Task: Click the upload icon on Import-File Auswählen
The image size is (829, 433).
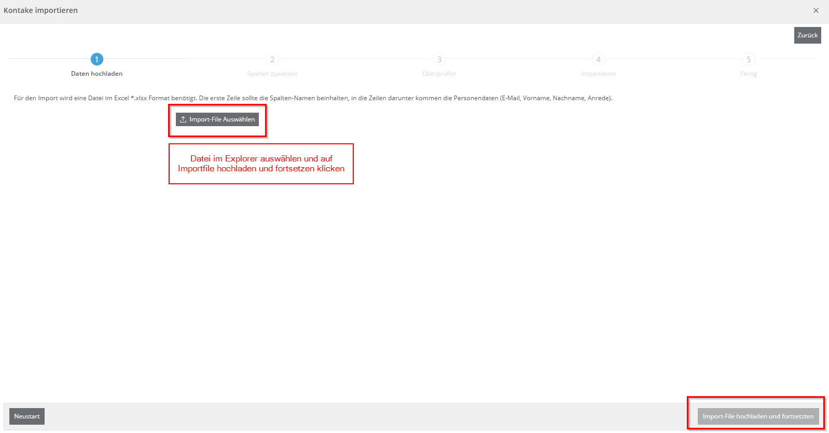Action: click(183, 119)
